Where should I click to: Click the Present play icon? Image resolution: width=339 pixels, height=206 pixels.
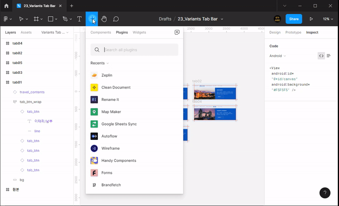coord(311,19)
